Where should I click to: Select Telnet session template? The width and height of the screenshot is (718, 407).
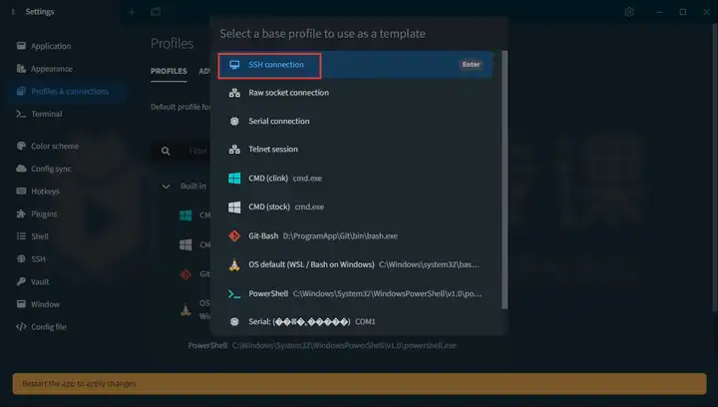[x=355, y=150]
